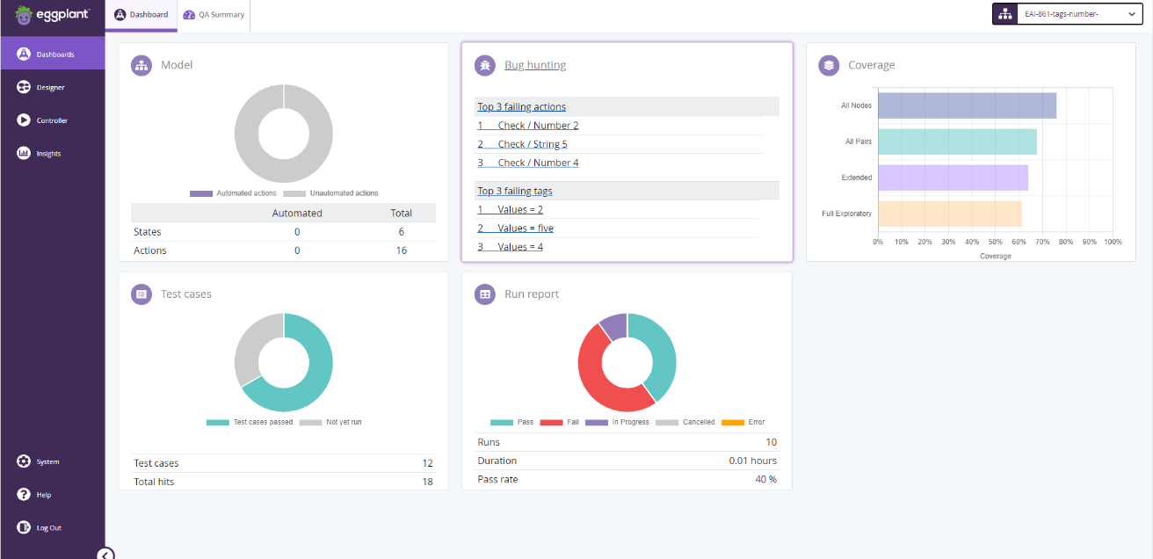Switch to the Dashboard tab
The height and width of the screenshot is (559, 1153).
(x=141, y=15)
